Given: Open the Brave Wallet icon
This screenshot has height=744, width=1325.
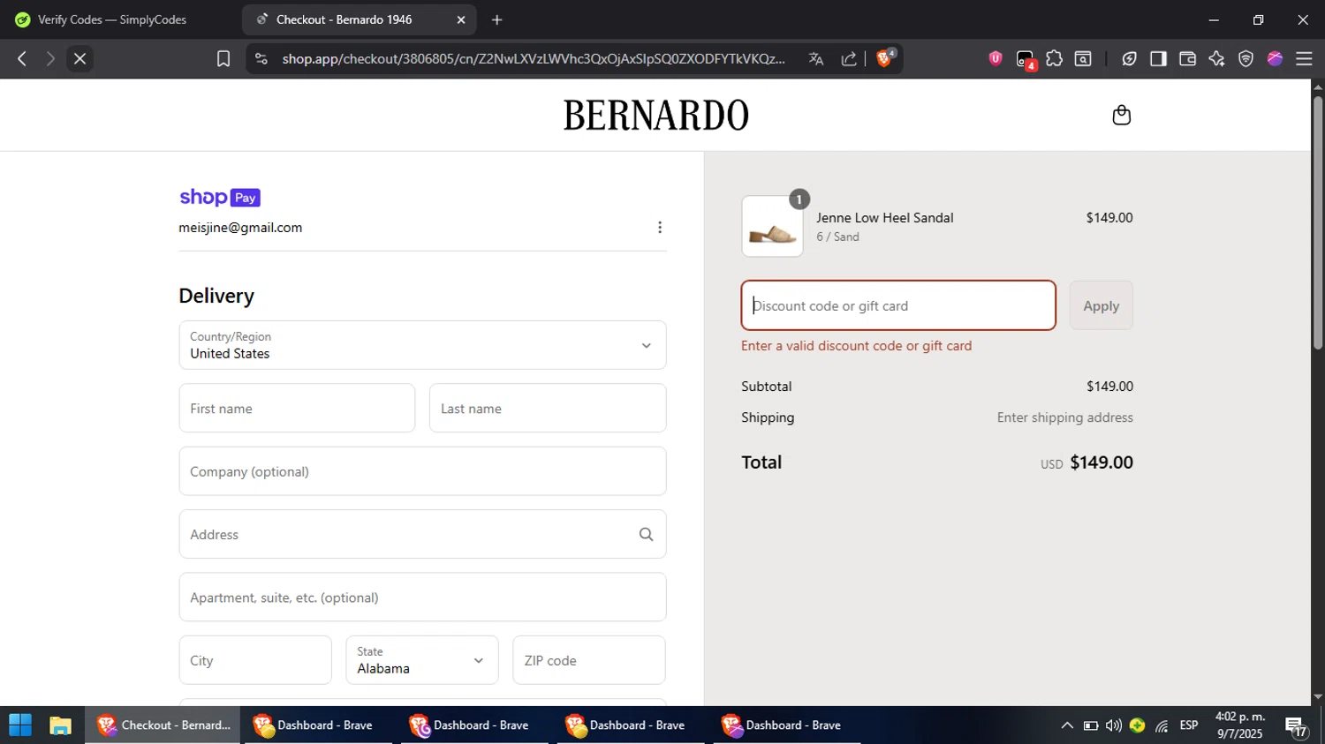Looking at the screenshot, I should coord(1187,58).
